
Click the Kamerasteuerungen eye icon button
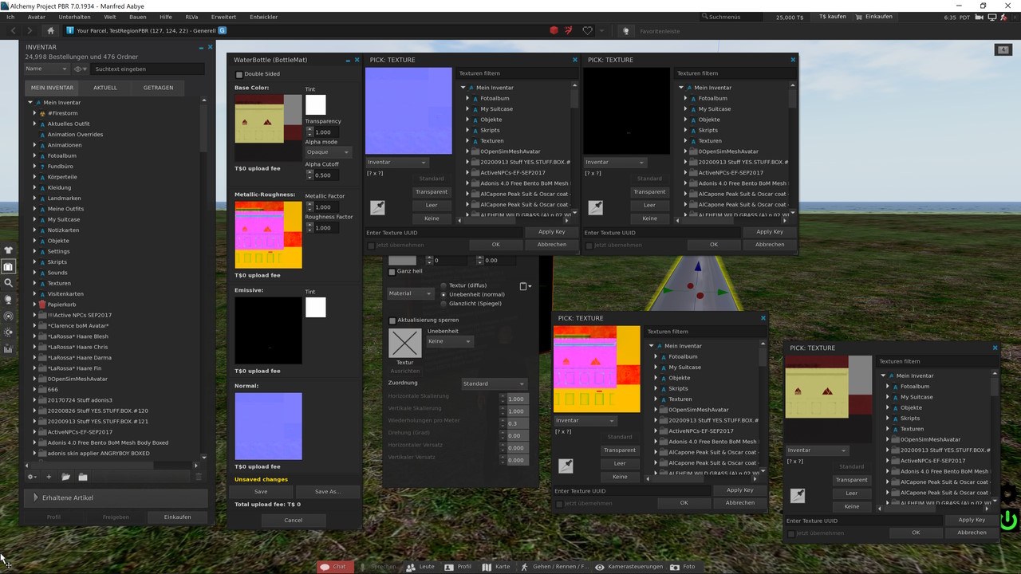(600, 567)
